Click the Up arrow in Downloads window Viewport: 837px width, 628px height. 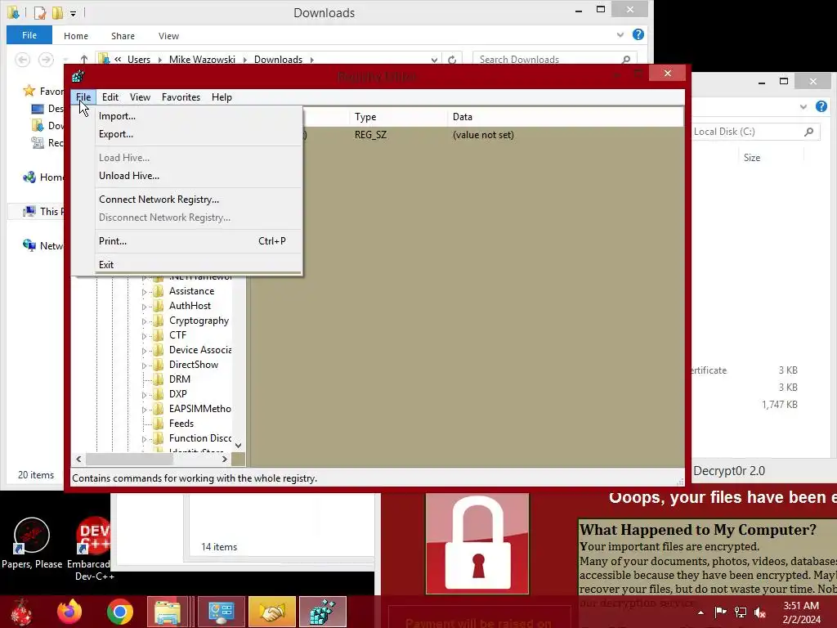[84, 59]
